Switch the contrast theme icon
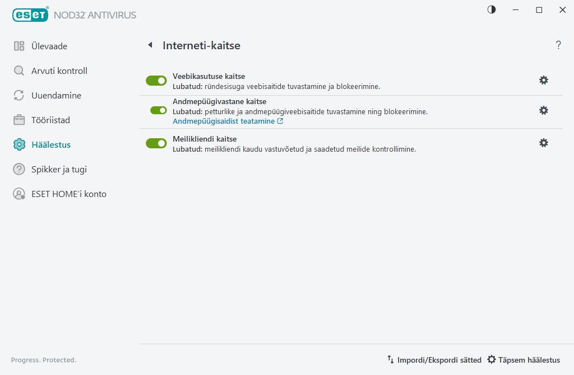This screenshot has height=375, width=574. pyautogui.click(x=492, y=10)
